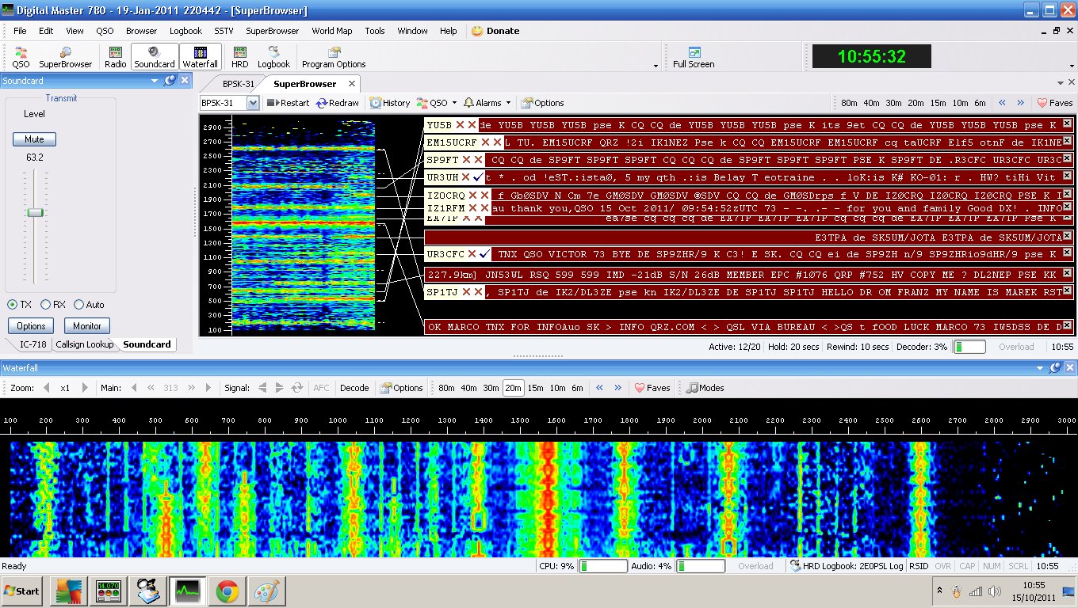This screenshot has width=1078, height=608.
Task: Open Google Chrome from the taskbar
Action: [227, 591]
